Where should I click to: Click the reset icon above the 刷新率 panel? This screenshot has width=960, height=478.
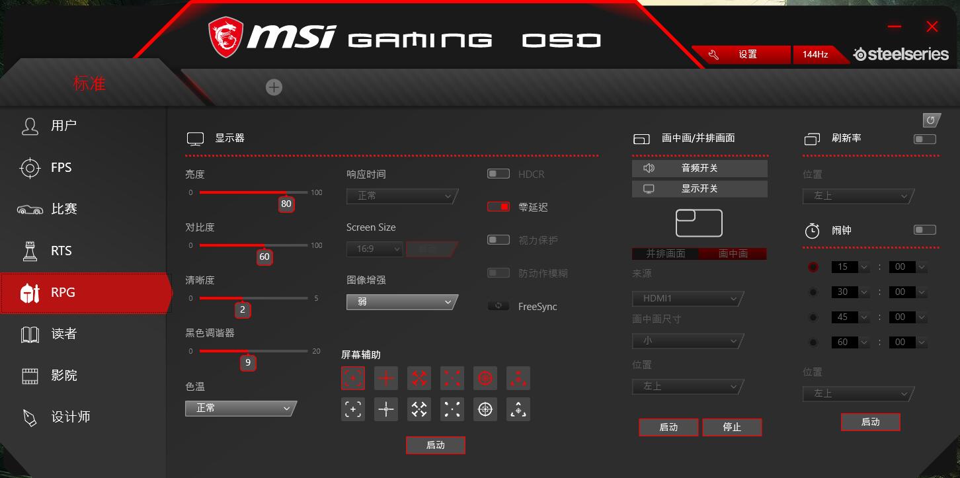[932, 120]
